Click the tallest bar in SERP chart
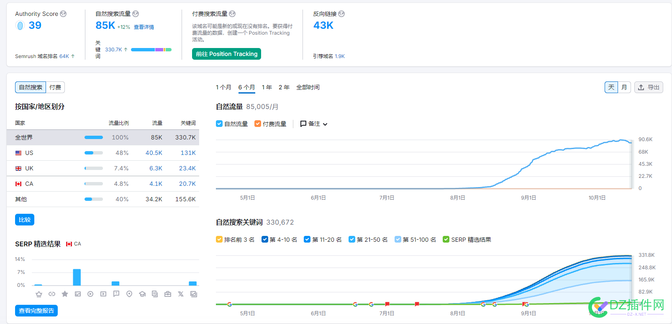Viewport: 672px width, 324px height. click(x=77, y=277)
